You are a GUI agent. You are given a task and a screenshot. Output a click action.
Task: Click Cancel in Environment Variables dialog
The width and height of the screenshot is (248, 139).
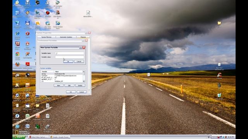[82, 92]
